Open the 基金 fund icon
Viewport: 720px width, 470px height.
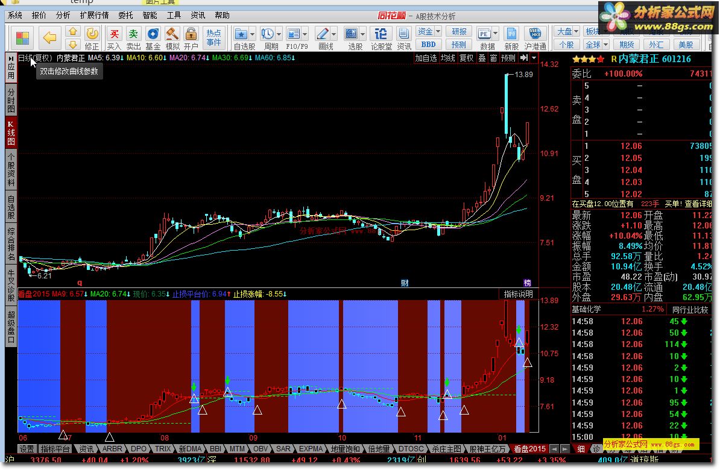coord(153,38)
